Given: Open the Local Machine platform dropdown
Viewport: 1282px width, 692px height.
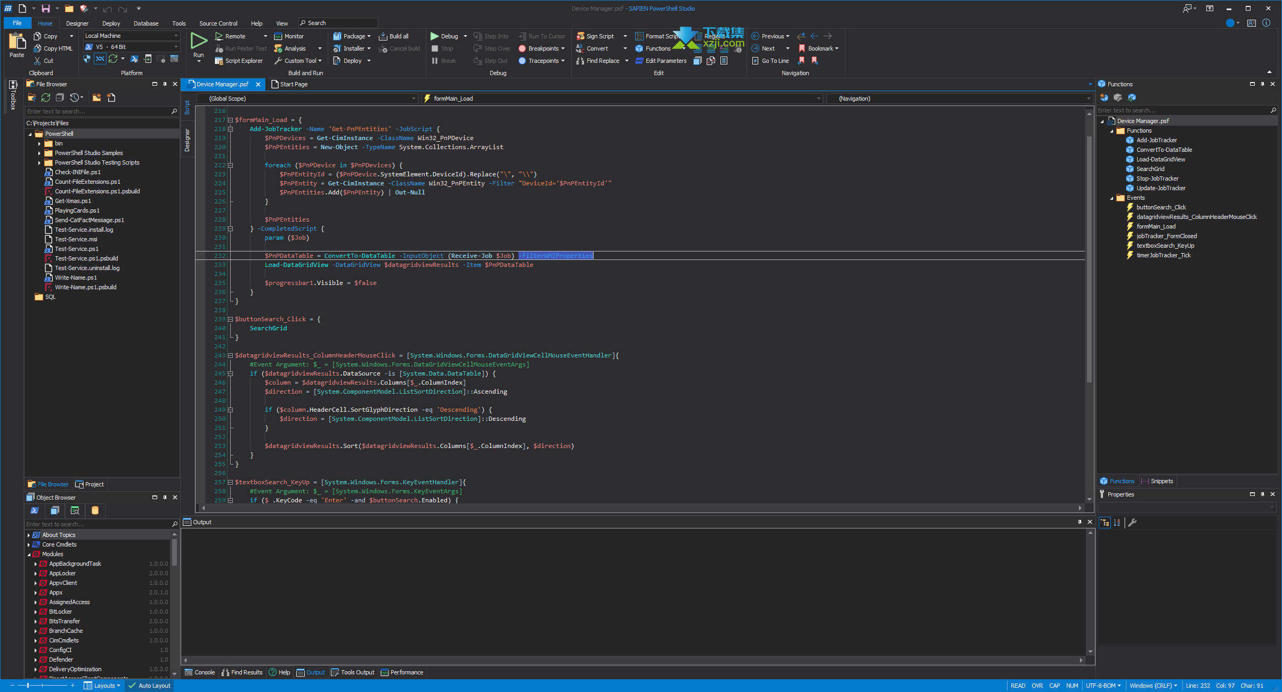Looking at the screenshot, I should (131, 36).
